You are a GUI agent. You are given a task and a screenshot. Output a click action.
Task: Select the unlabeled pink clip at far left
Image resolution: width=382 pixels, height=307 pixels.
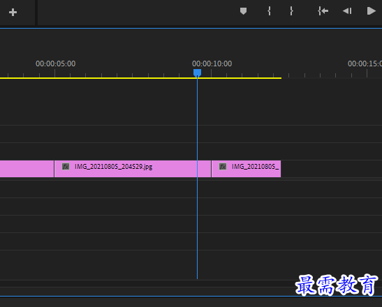(27, 169)
